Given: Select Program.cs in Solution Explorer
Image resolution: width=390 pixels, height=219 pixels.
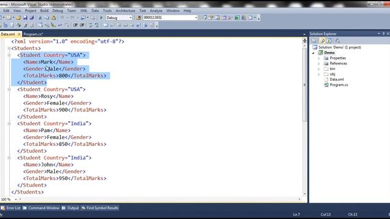Looking at the screenshot, I should [339, 85].
